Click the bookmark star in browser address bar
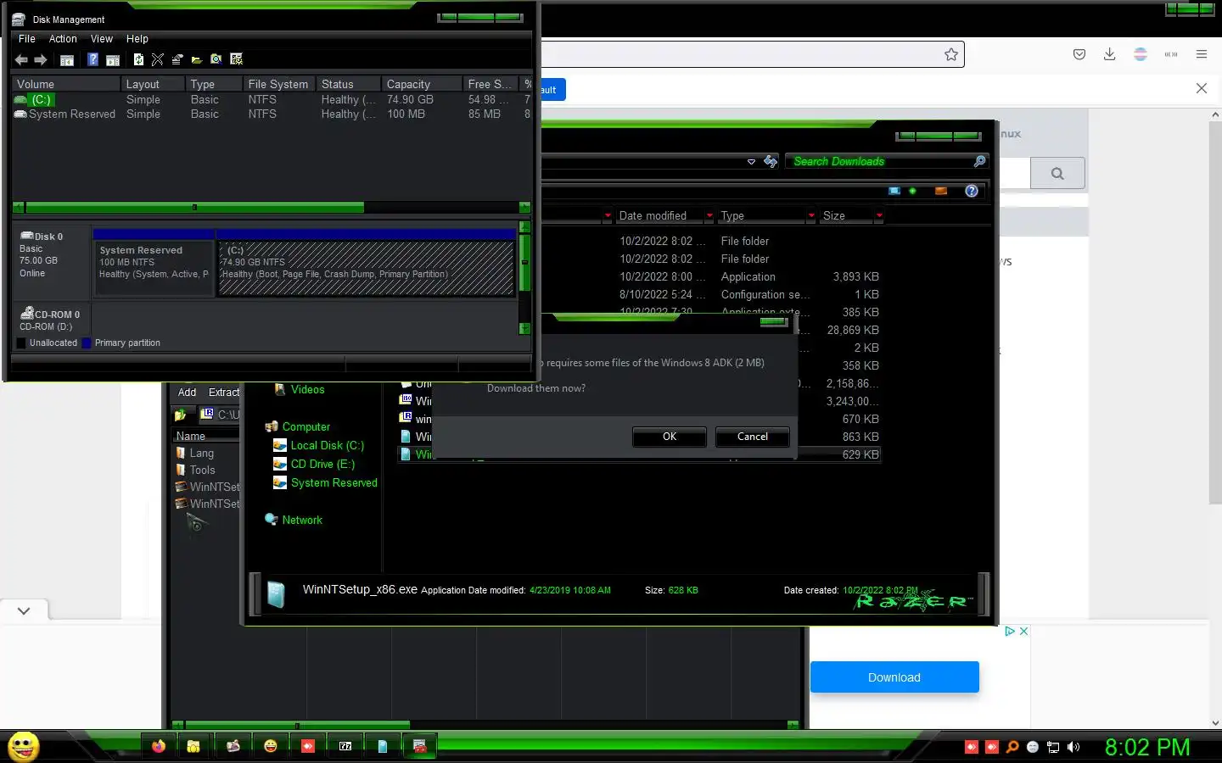 coord(951,54)
